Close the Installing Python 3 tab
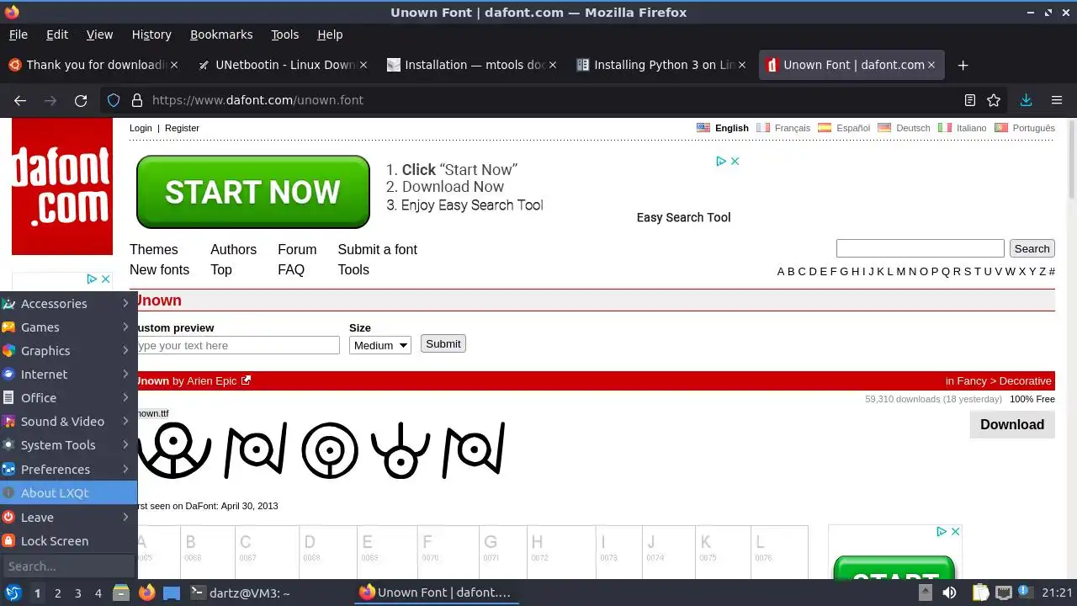Screen dimensions: 1077x606 coord(742,65)
